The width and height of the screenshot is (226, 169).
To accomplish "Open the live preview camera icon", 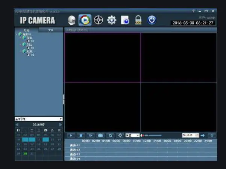I will (71, 20).
